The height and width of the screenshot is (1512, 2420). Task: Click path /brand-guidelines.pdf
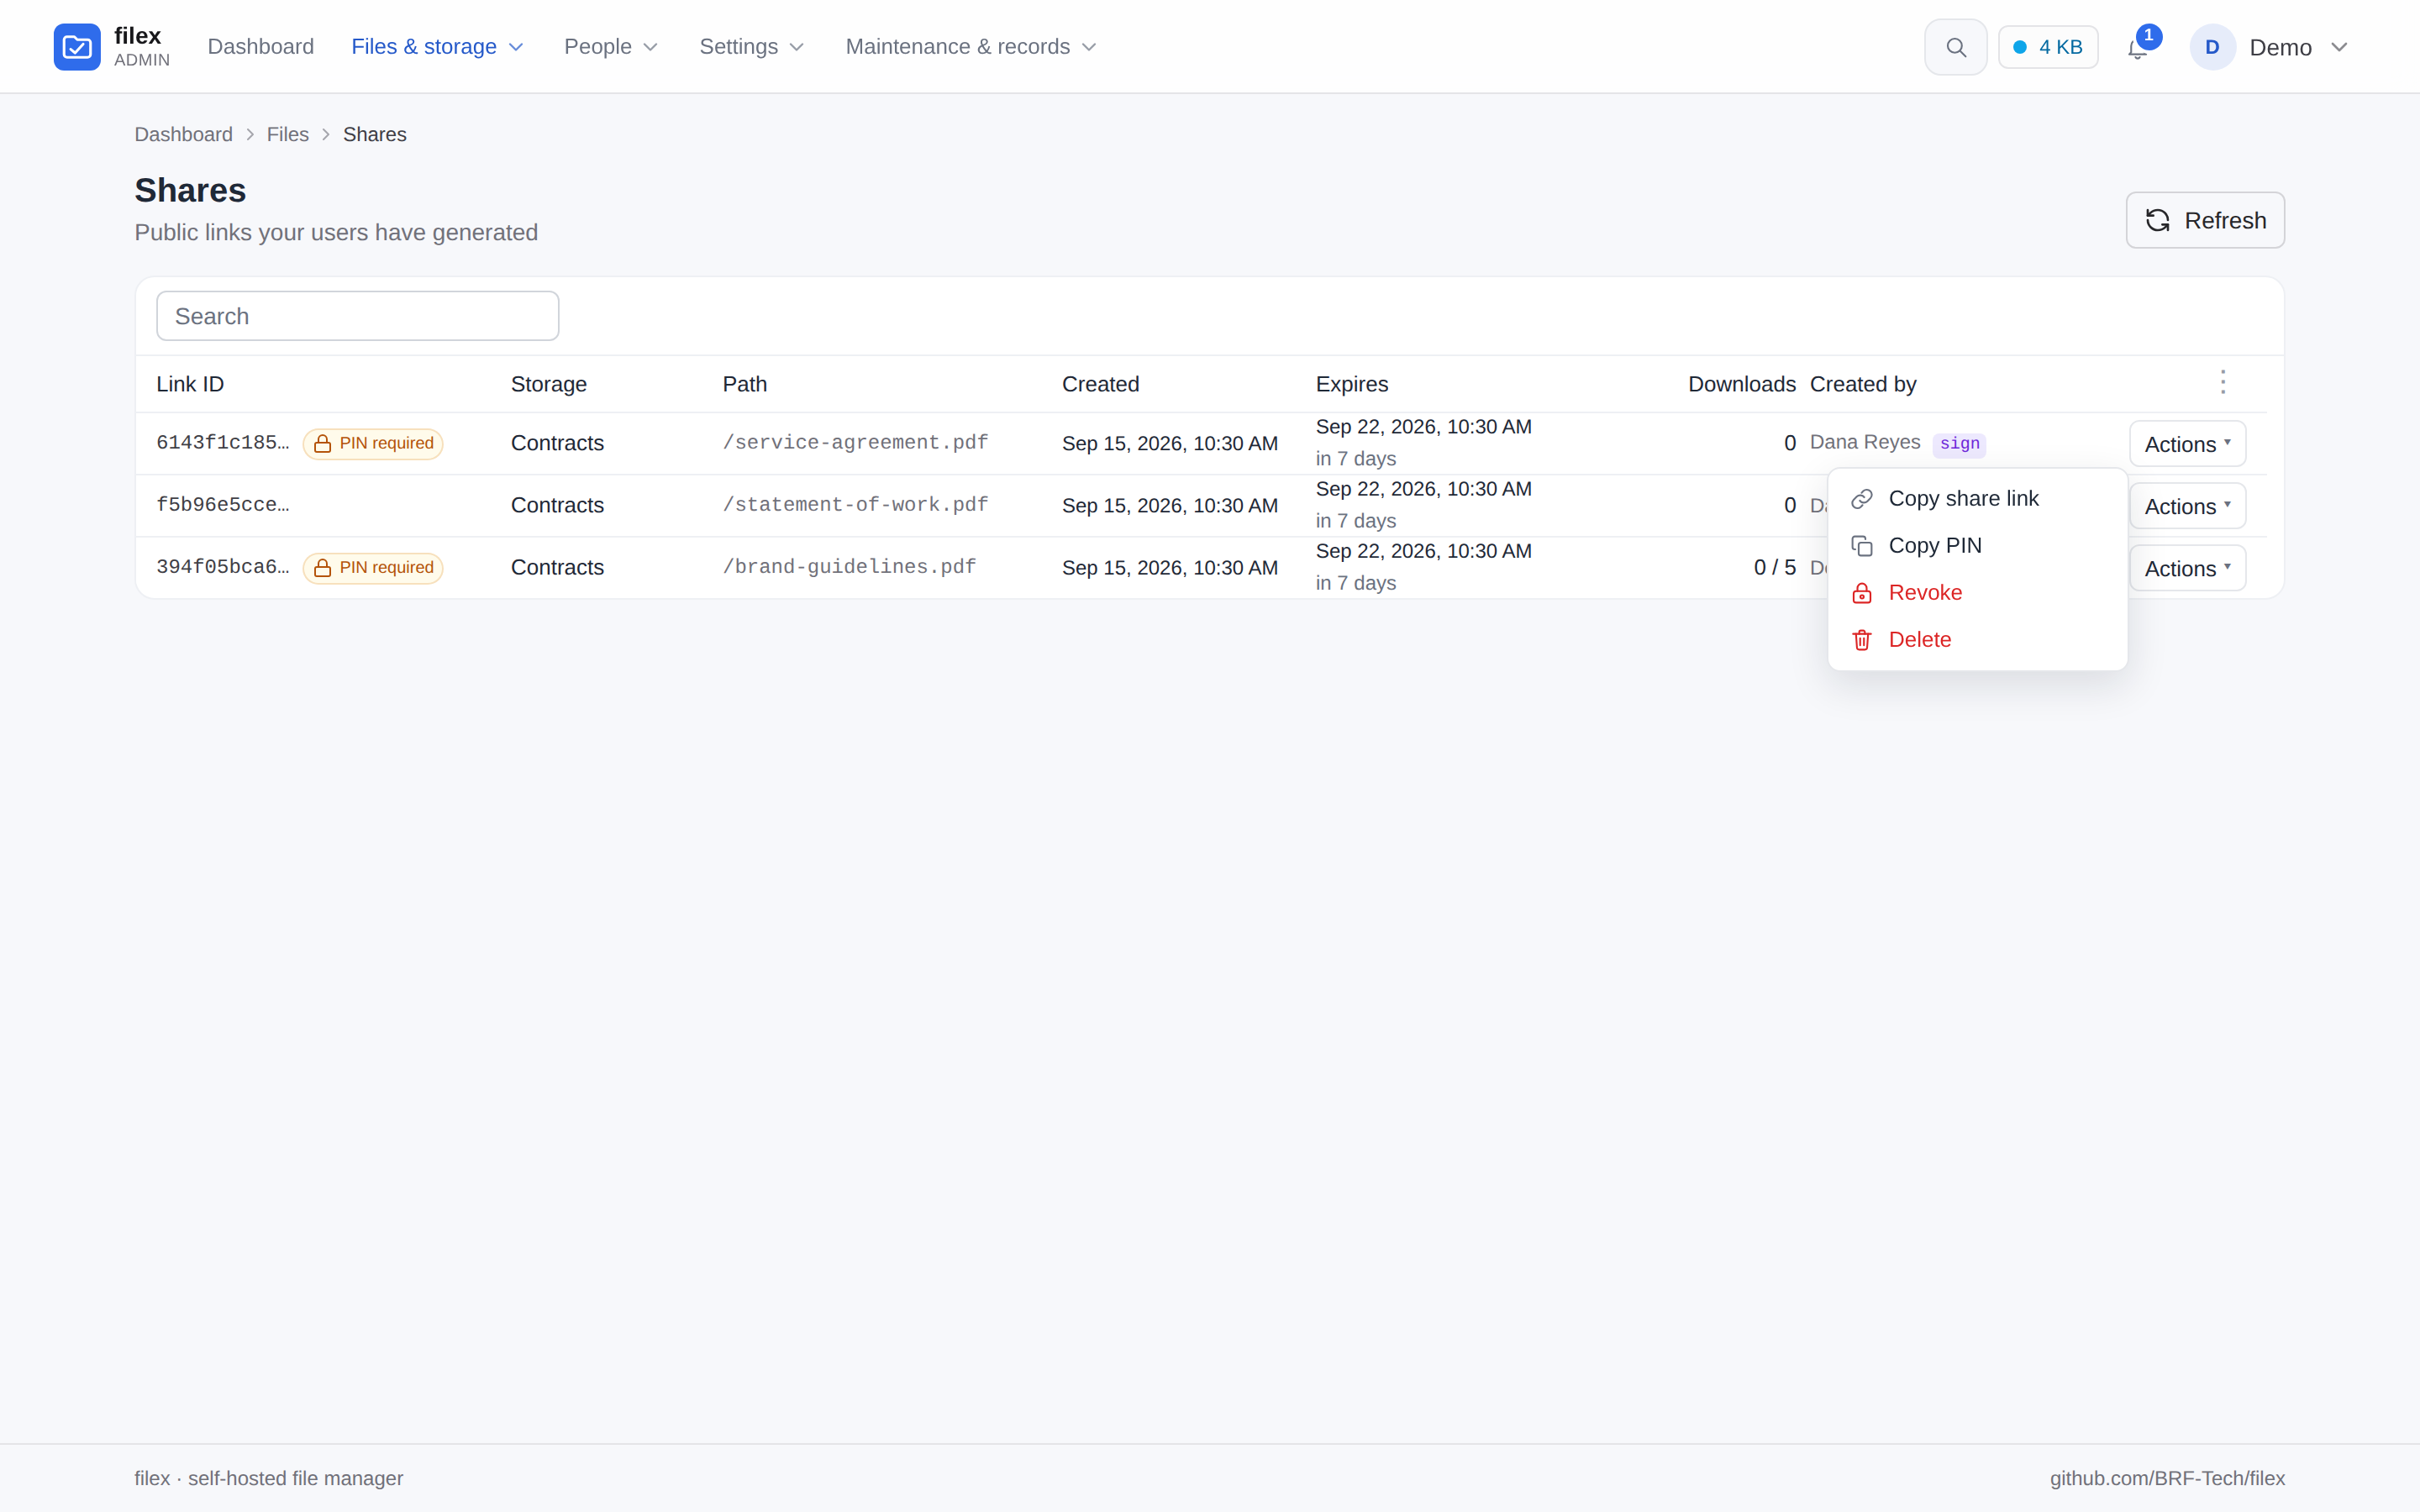849,566
